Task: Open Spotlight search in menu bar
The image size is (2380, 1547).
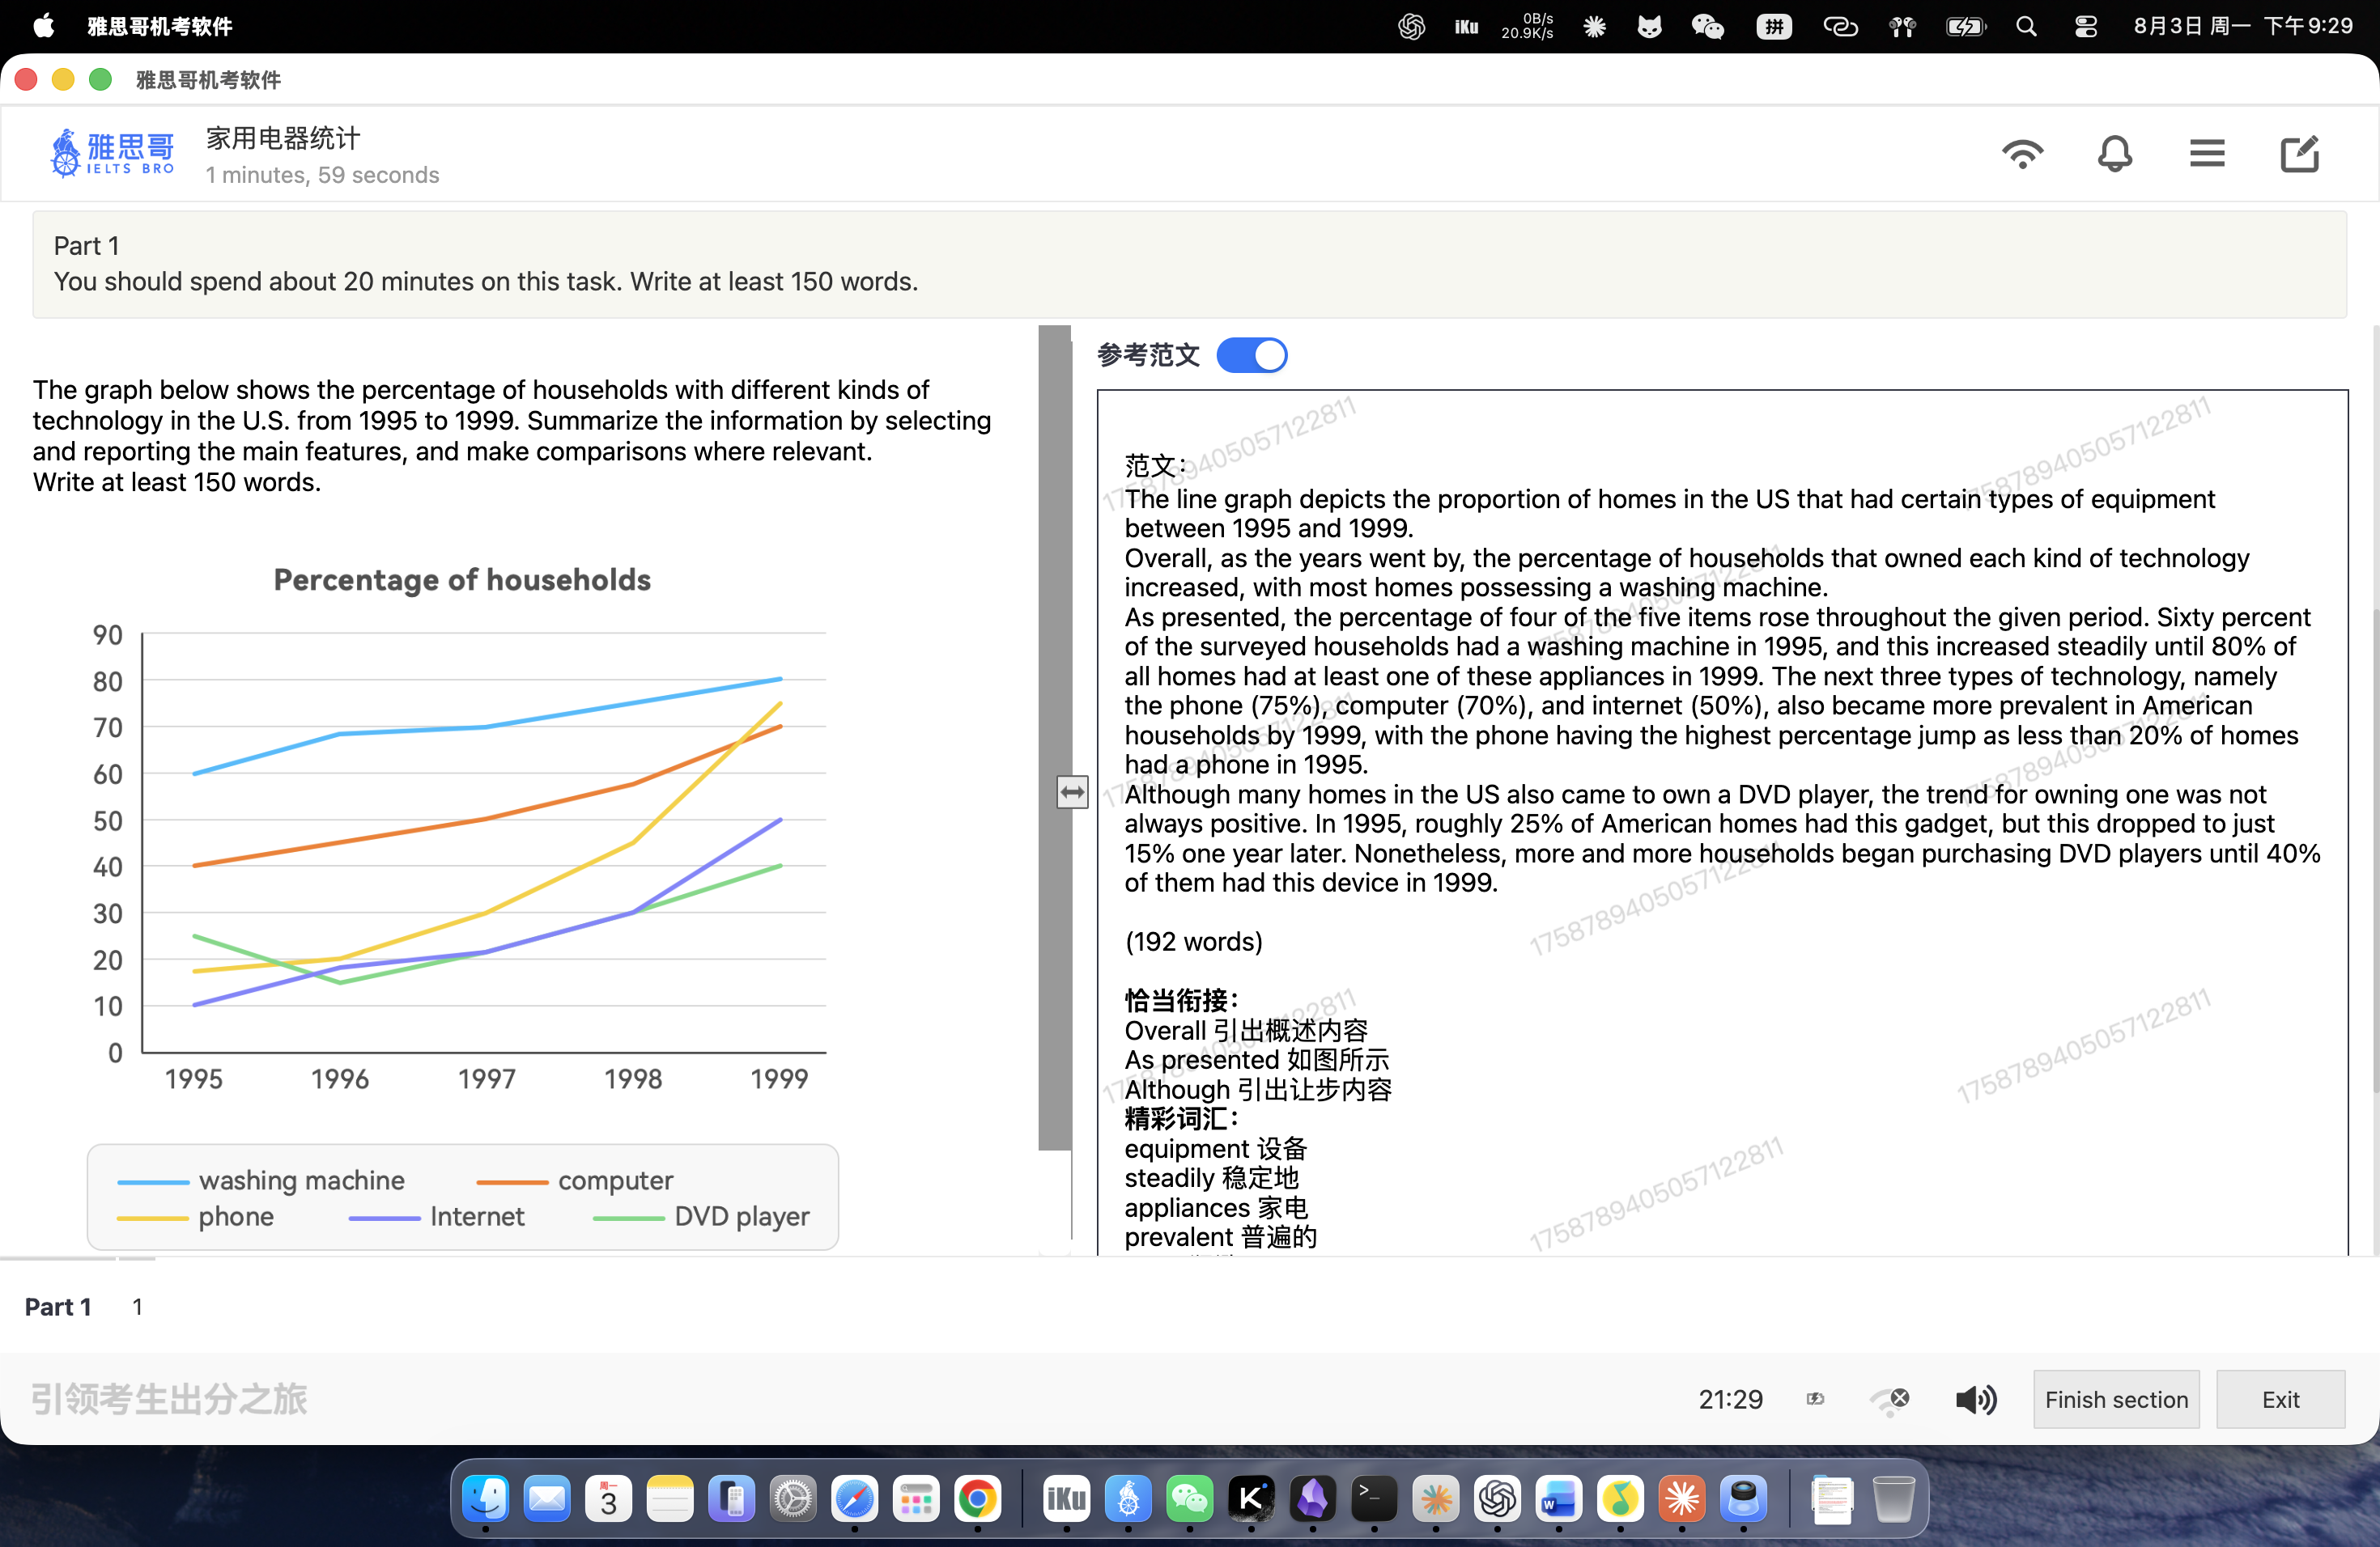Action: point(2026,26)
